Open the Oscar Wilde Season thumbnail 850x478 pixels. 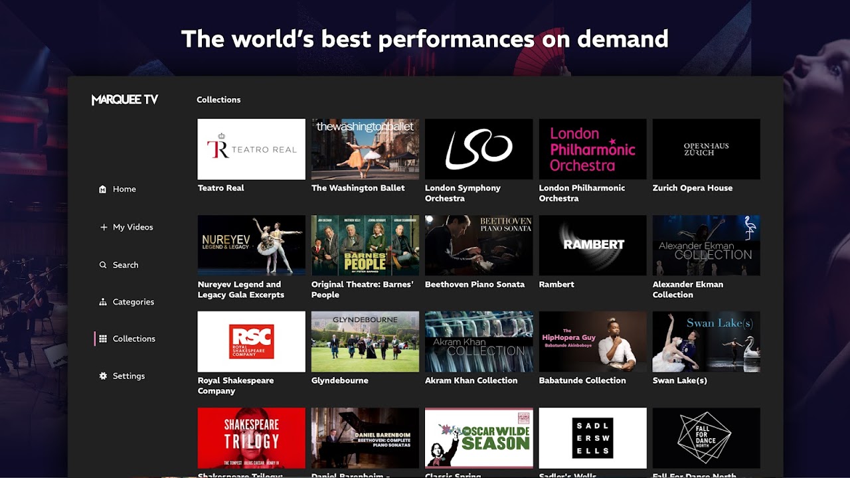click(479, 438)
